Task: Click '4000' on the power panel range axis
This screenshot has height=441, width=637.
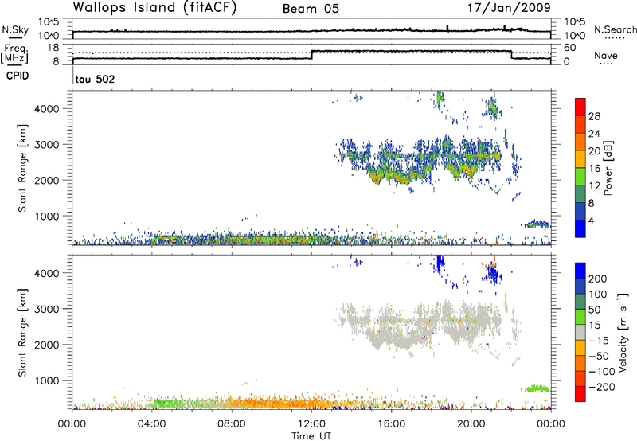Action: point(47,109)
